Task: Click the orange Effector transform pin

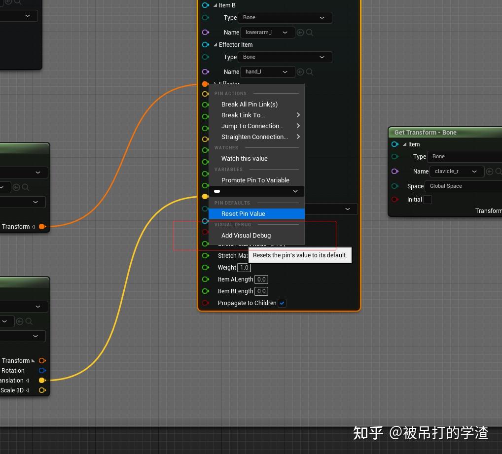Action: pyautogui.click(x=205, y=84)
